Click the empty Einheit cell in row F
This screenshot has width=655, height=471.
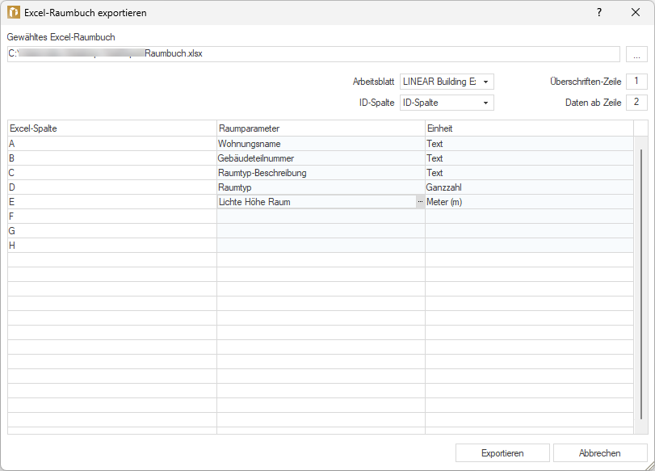529,217
